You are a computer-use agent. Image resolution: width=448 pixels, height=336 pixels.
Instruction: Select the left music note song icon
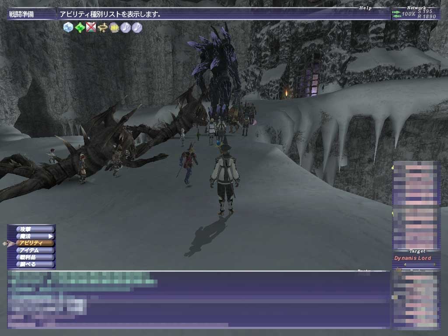[126, 28]
